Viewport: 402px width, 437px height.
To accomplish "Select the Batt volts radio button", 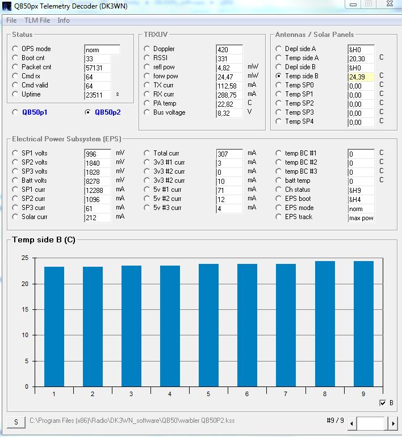I will coord(15,180).
